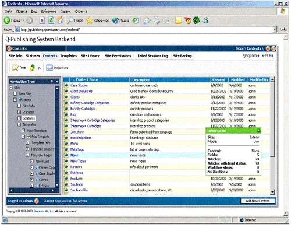
Task: Sort by the Created column header
Action: click(x=219, y=80)
